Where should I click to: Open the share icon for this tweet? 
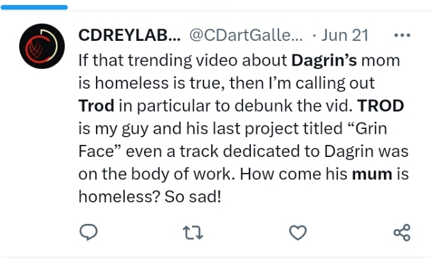tap(402, 233)
